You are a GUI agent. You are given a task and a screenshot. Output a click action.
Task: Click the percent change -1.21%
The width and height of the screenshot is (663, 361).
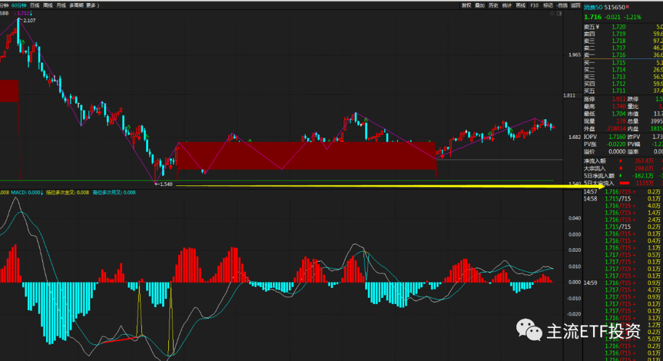click(x=632, y=17)
